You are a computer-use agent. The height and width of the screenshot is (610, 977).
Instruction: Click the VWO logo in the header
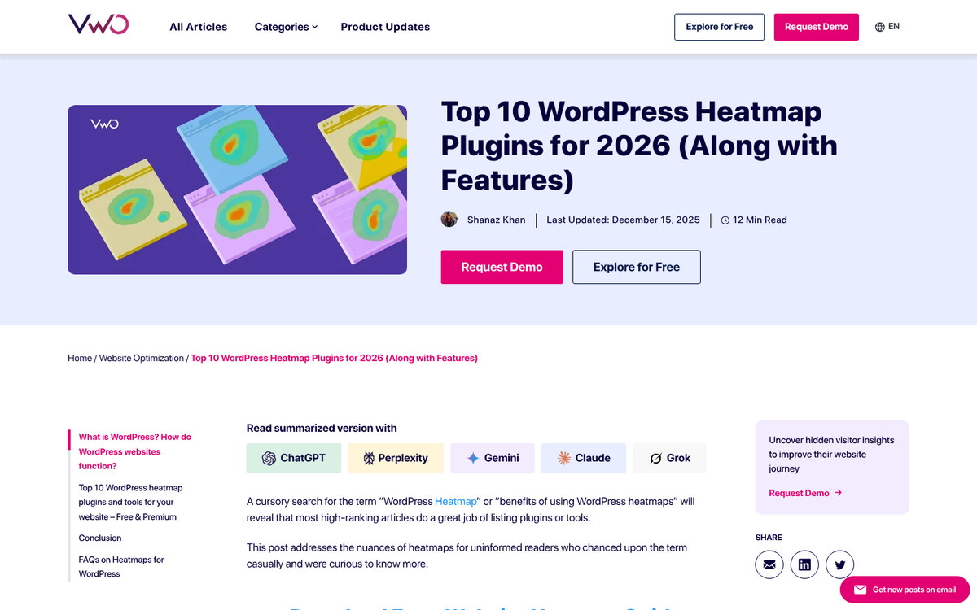tap(98, 25)
